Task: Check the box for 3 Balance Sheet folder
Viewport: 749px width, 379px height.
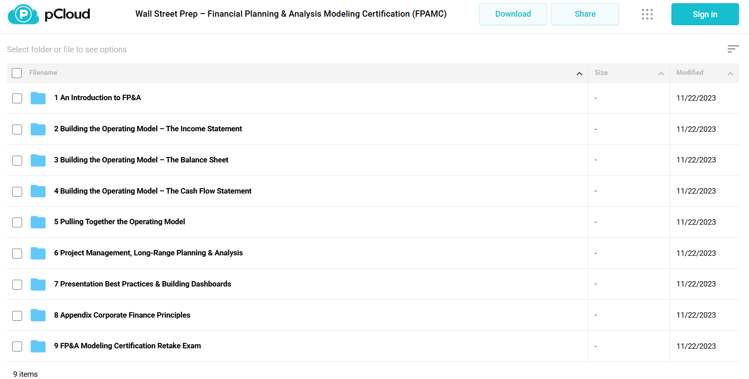Action: [17, 161]
